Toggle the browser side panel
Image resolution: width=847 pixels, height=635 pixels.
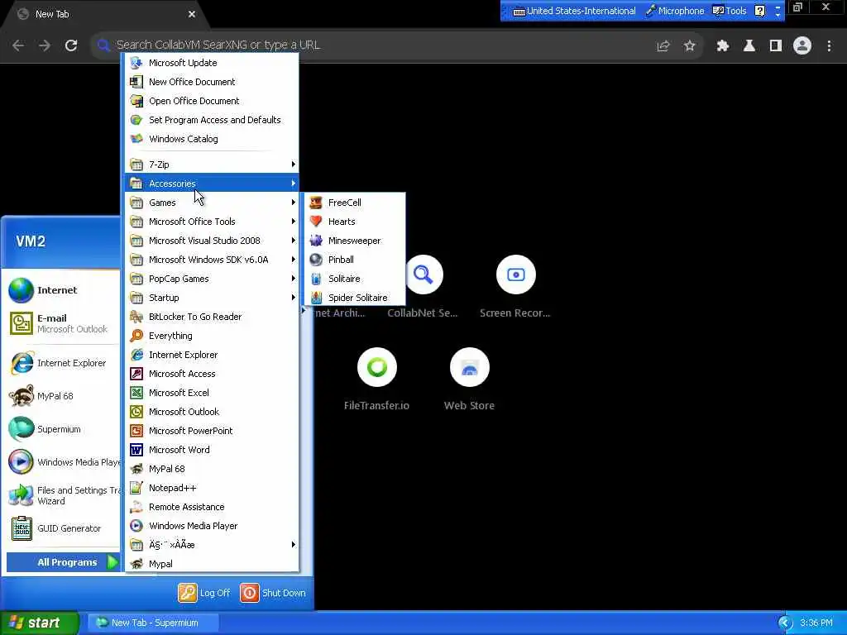pyautogui.click(x=776, y=46)
